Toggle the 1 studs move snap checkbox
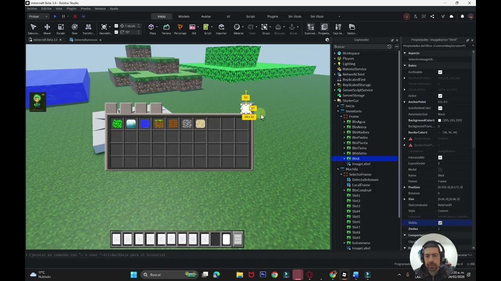The width and height of the screenshot is (501, 281). click(x=116, y=26)
